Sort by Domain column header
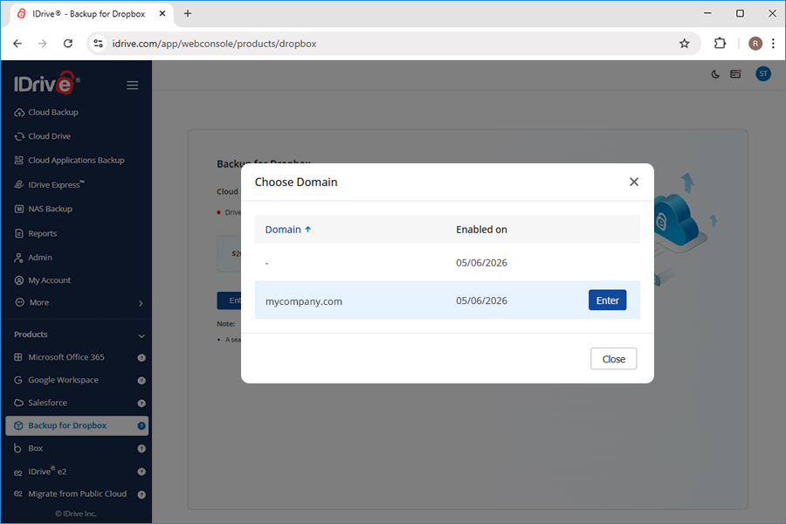 pyautogui.click(x=283, y=230)
